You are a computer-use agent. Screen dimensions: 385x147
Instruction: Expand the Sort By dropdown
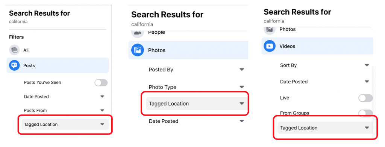click(x=324, y=65)
